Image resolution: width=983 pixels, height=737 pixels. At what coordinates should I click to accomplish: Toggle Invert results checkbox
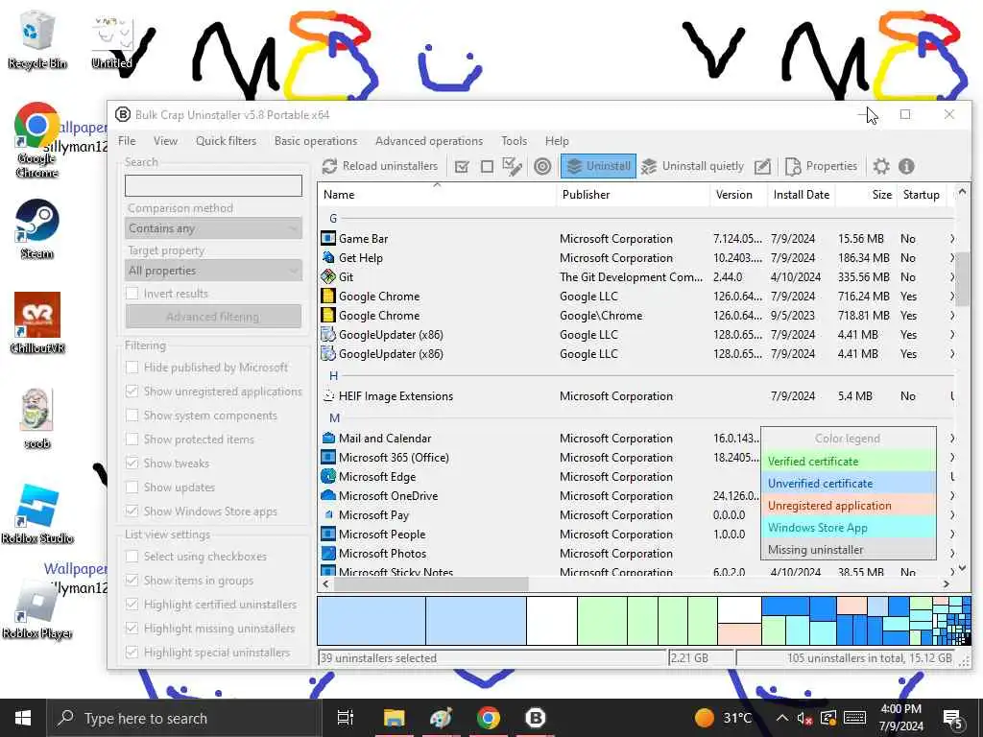132,294
